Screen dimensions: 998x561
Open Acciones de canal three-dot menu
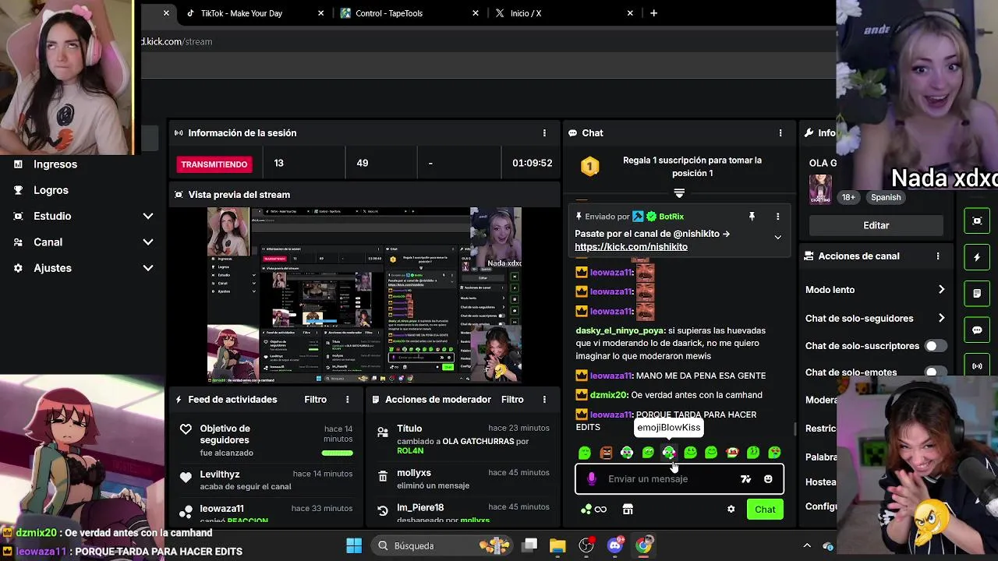tap(937, 256)
